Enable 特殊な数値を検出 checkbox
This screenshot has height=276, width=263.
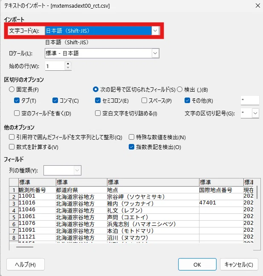coord(131,137)
